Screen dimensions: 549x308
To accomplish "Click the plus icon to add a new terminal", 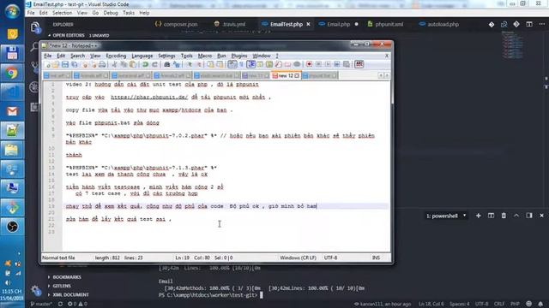I will point(479,216).
